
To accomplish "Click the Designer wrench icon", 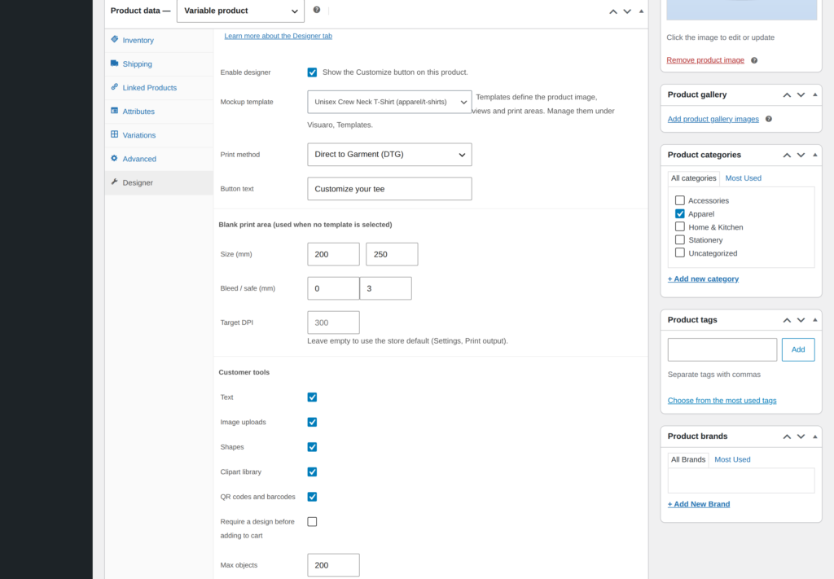I will pos(114,182).
